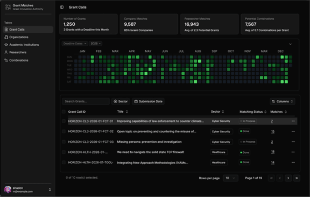
Task: Focus the Search Grants input field
Action: click(x=86, y=101)
